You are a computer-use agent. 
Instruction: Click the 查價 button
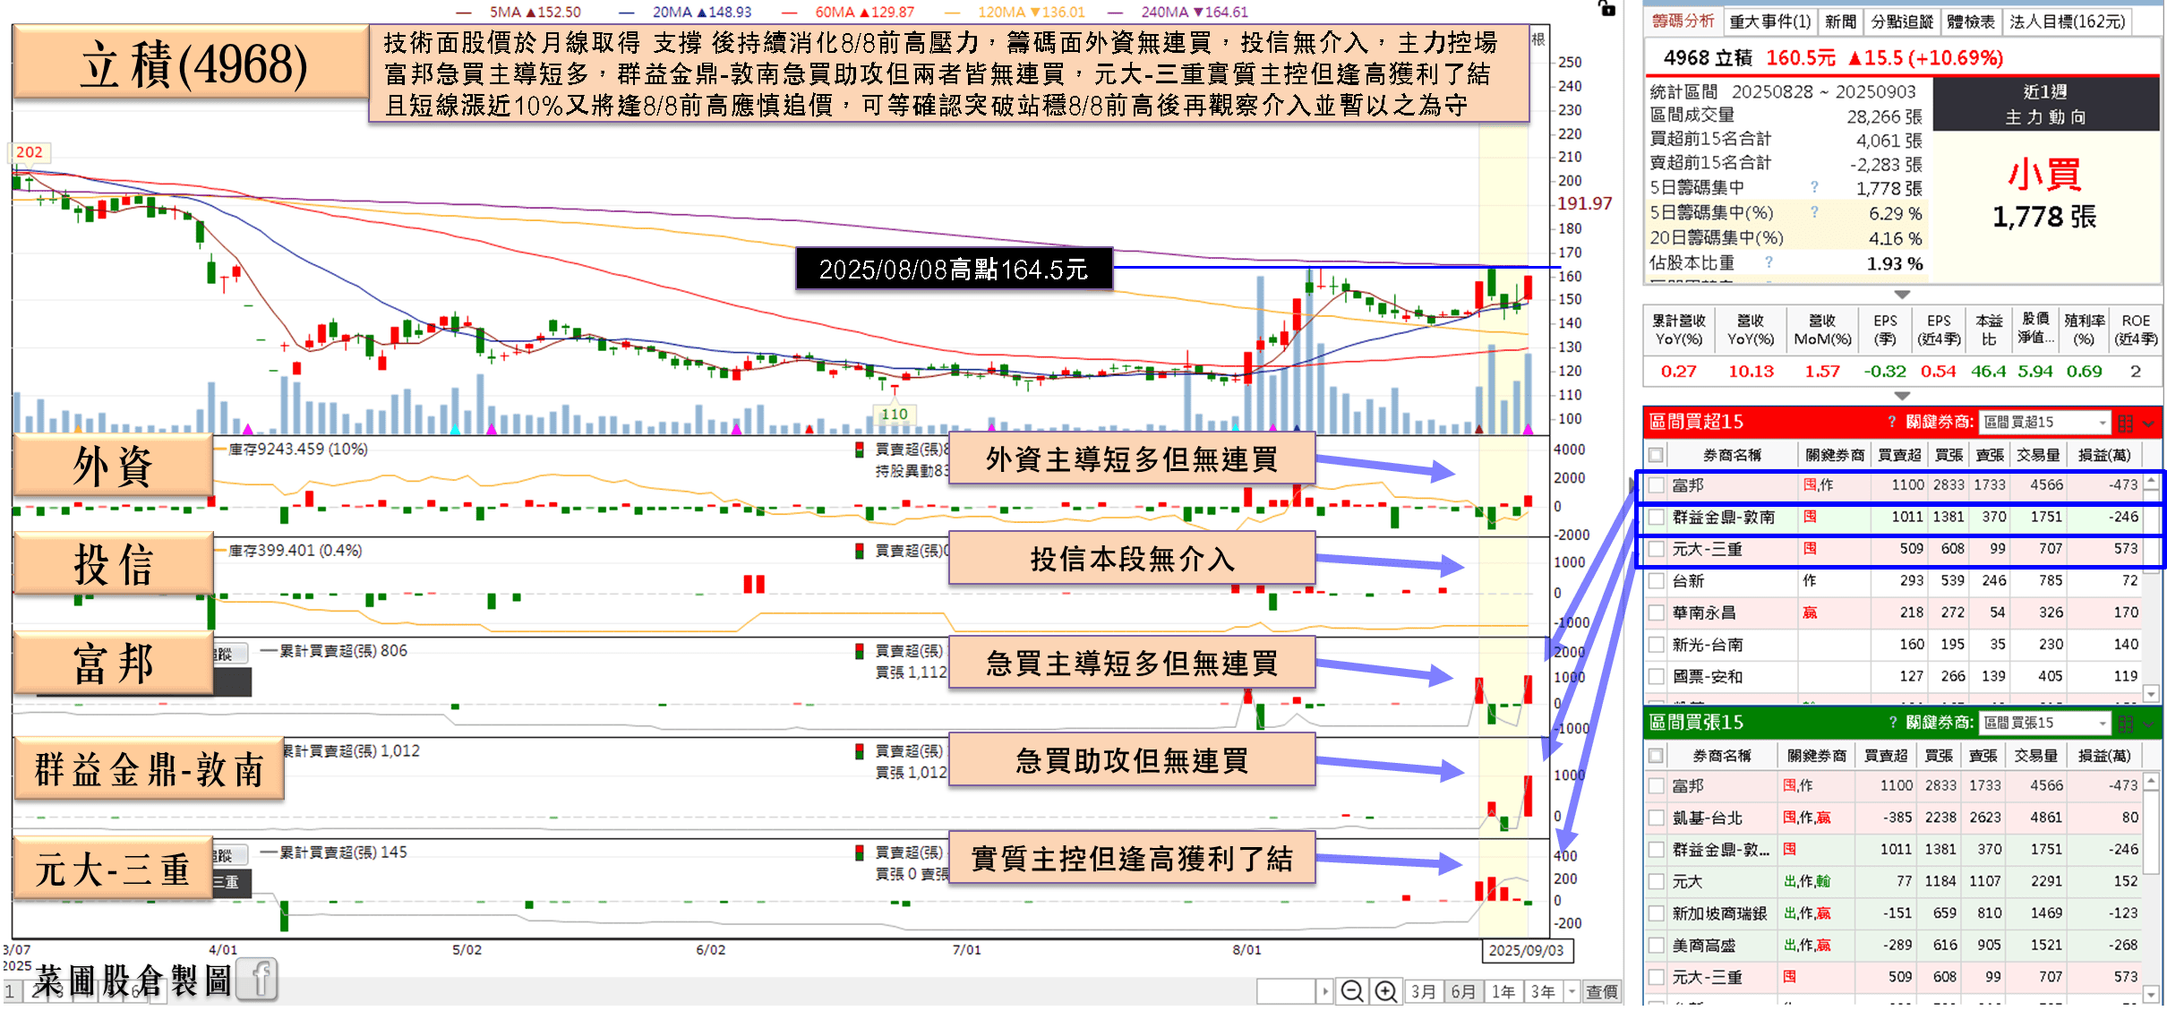[1601, 991]
